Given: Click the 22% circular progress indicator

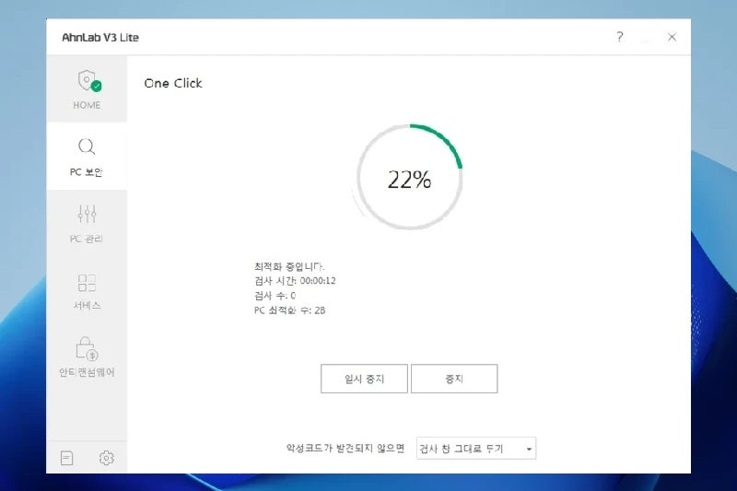Looking at the screenshot, I should pyautogui.click(x=409, y=178).
